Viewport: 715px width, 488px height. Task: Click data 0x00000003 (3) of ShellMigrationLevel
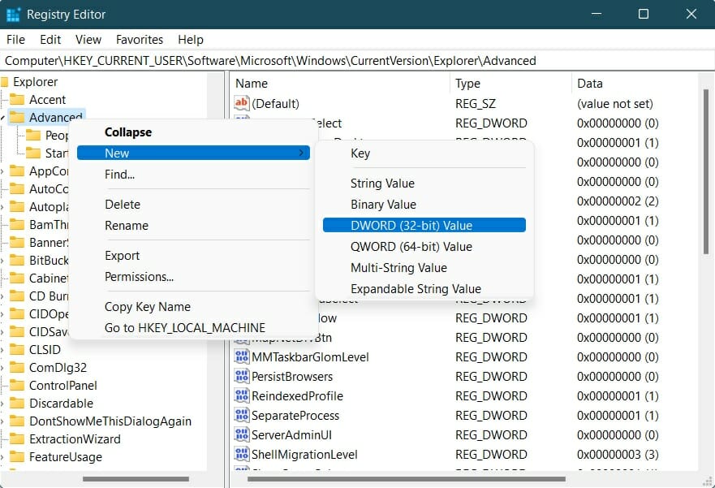pyautogui.click(x=618, y=455)
